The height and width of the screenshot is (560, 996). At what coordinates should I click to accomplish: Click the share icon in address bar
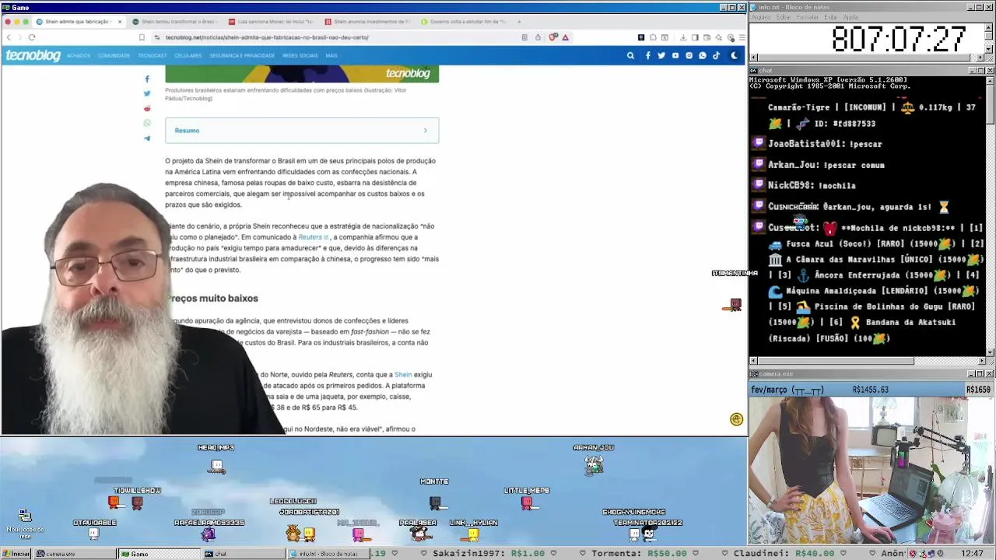538,37
